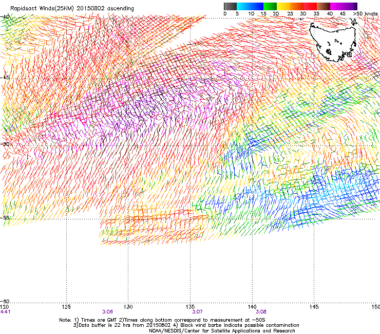
Task: Click the '125' longitude axis label
Action: click(66, 307)
